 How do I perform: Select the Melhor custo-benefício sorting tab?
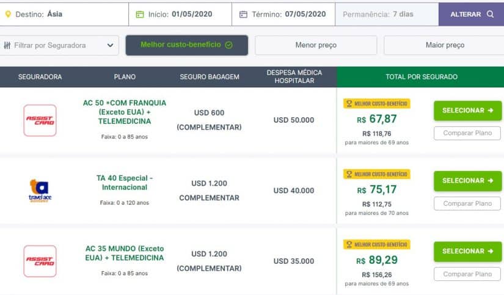click(187, 45)
